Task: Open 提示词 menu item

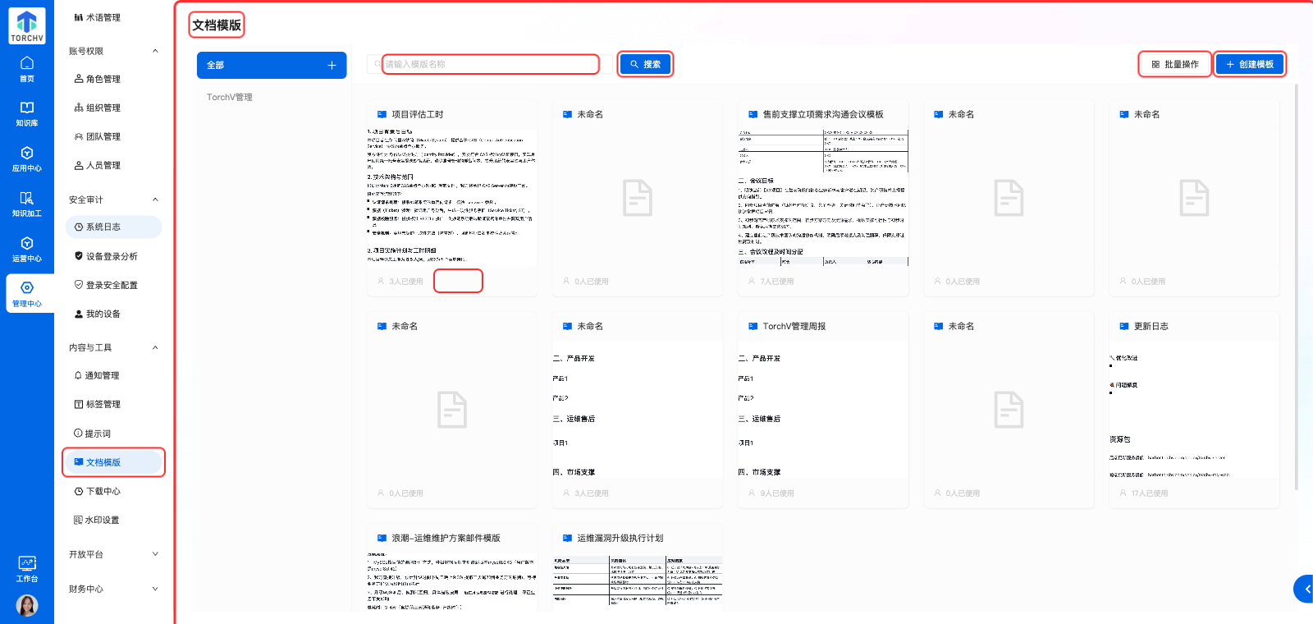Action: pyautogui.click(x=93, y=434)
